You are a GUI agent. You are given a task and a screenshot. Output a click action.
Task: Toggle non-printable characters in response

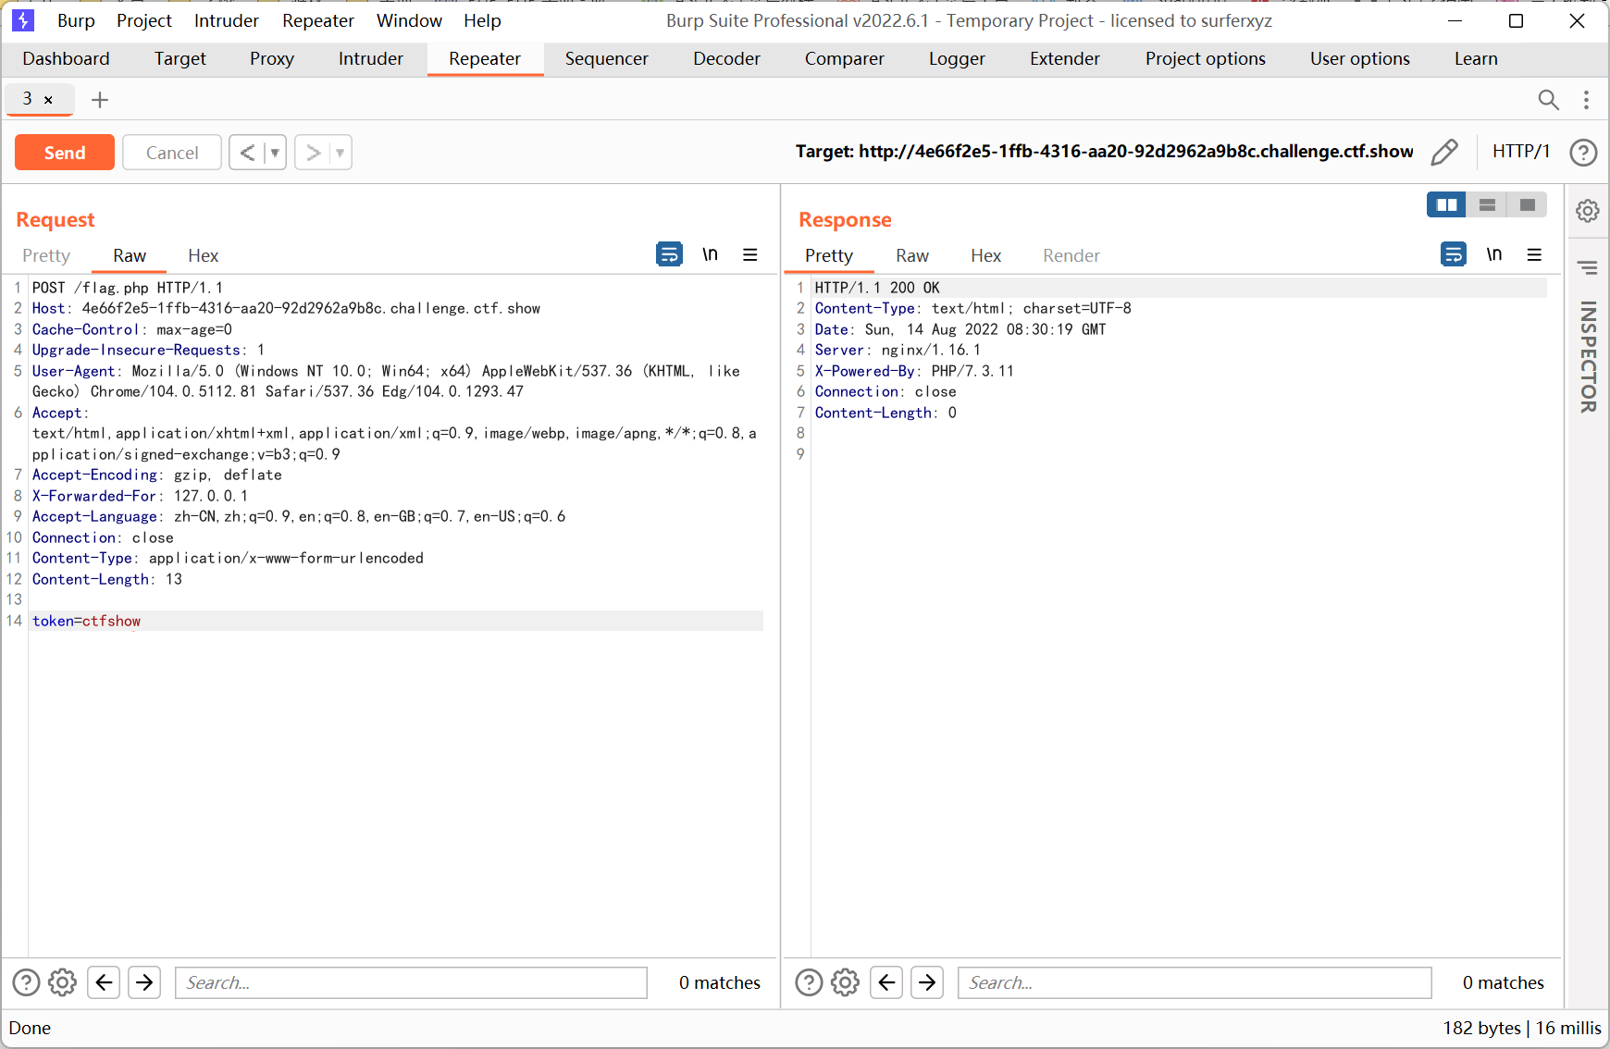pyautogui.click(x=1494, y=254)
